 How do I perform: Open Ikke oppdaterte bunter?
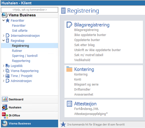(90, 35)
